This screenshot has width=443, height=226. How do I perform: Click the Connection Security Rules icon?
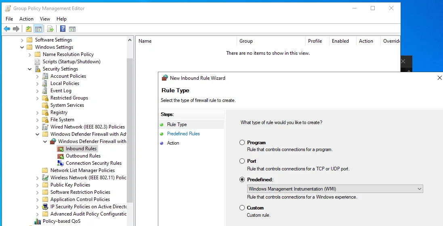pyautogui.click(x=61, y=163)
